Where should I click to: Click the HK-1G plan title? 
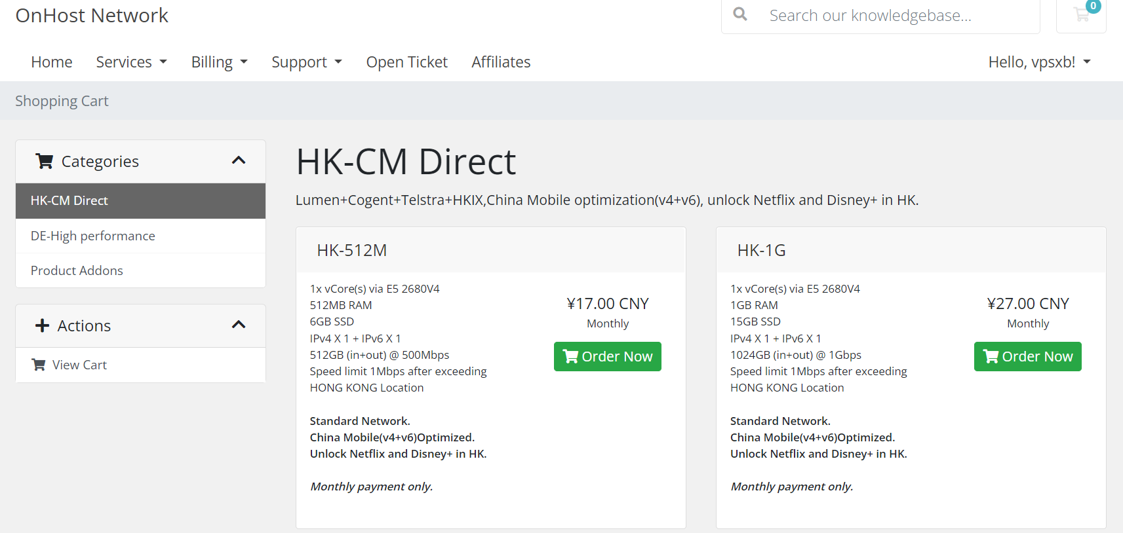point(761,250)
